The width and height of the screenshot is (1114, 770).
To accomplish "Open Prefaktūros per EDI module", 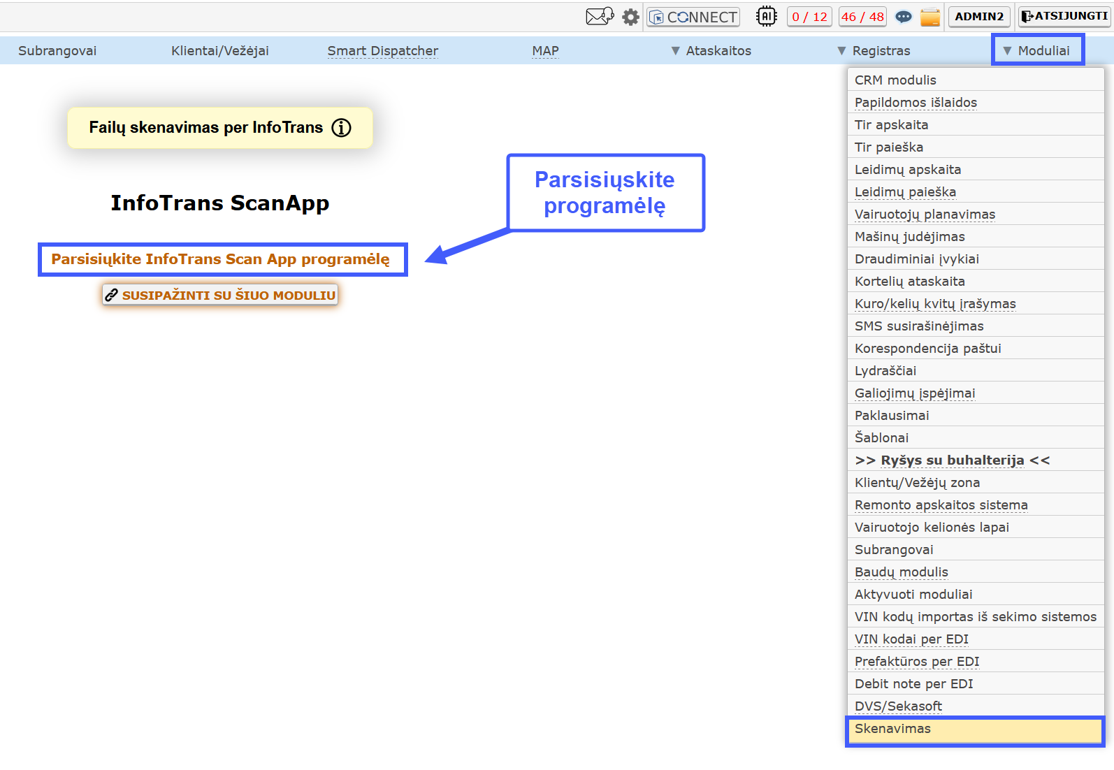I will (x=975, y=661).
